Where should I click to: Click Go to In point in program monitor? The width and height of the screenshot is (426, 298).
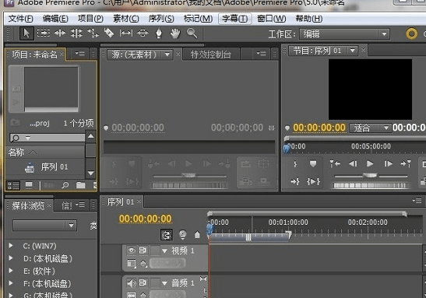coord(295,181)
